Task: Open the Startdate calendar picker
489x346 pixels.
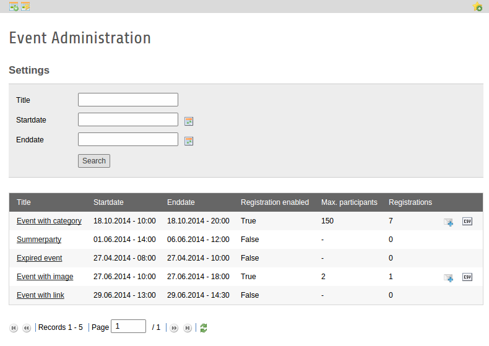Action: pyautogui.click(x=189, y=121)
